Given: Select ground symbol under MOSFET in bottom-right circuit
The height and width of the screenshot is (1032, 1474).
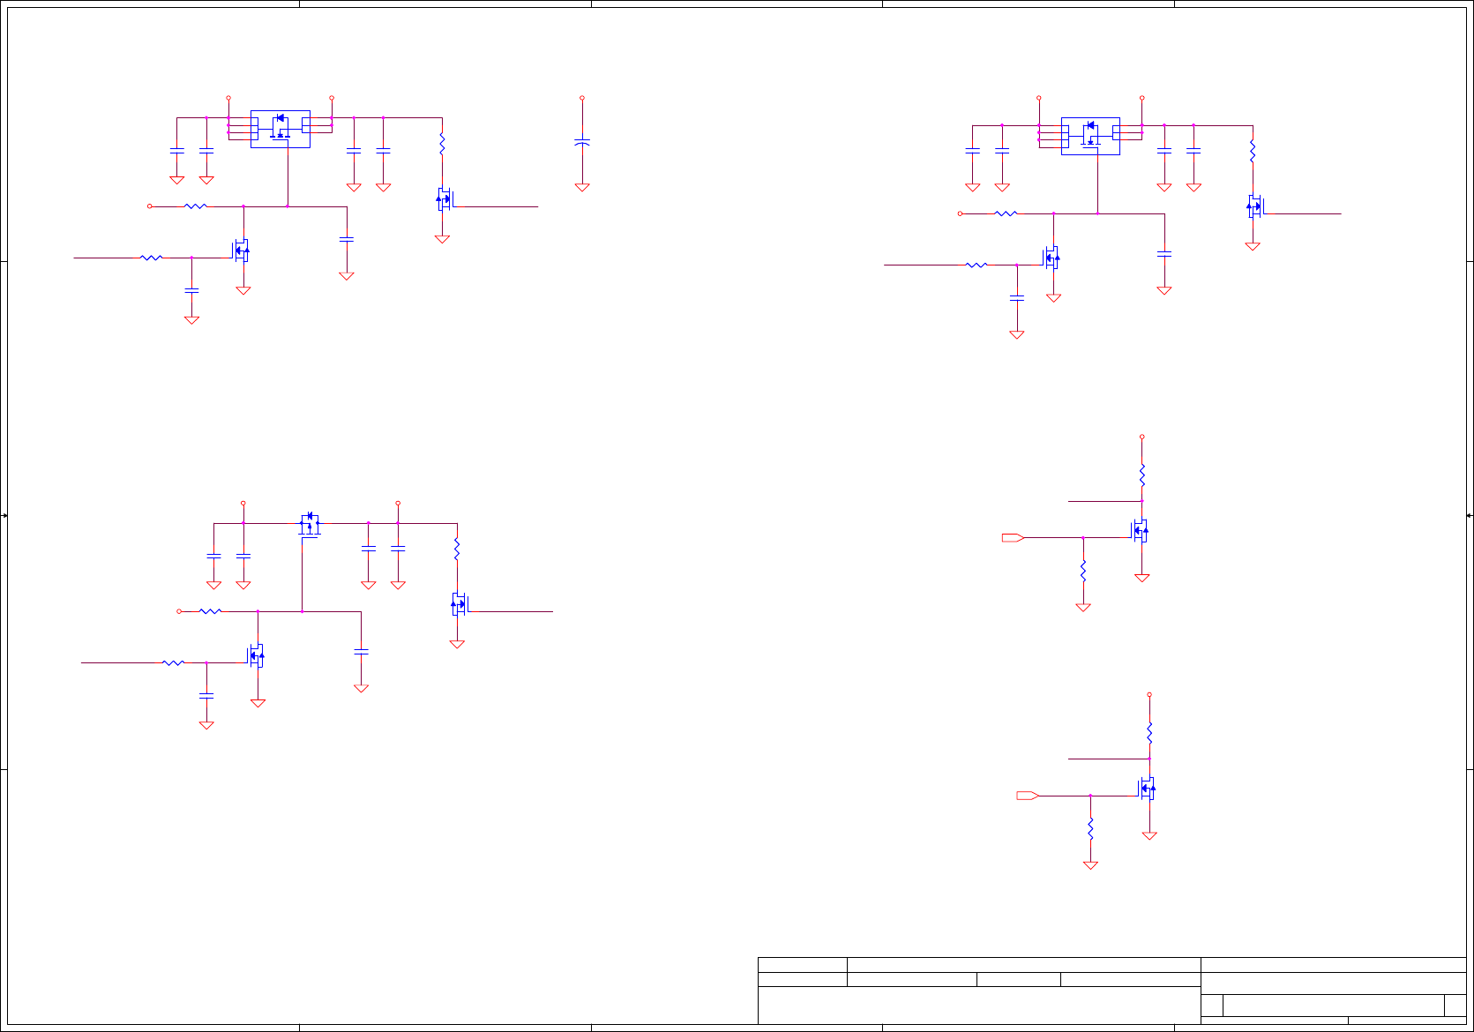Looking at the screenshot, I should click(x=1149, y=835).
